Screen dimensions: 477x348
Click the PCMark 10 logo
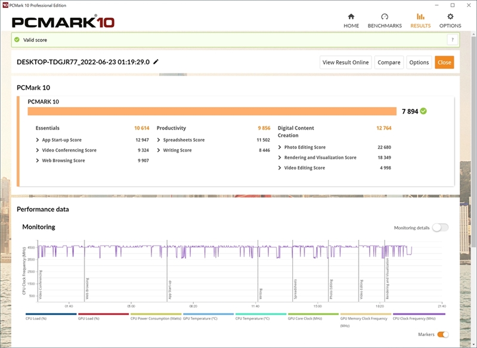click(x=63, y=23)
